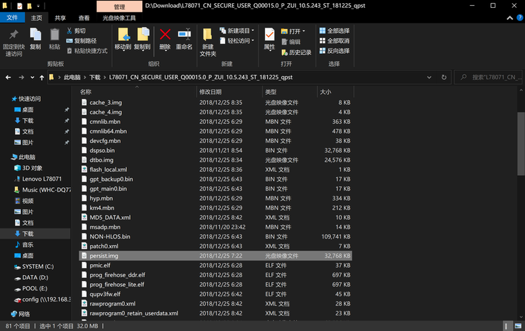Invert the selection (反向选择)

point(334,51)
